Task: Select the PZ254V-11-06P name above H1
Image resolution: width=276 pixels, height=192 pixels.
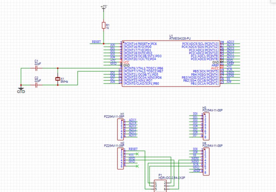Action: (x=114, y=117)
